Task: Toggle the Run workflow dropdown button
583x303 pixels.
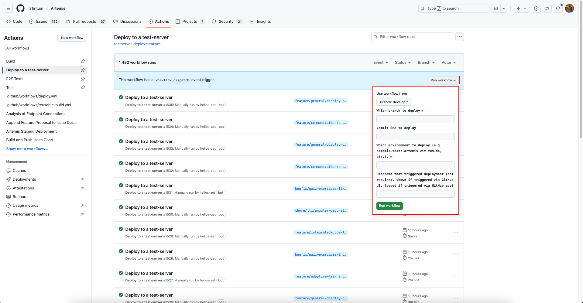Action: 443,80
